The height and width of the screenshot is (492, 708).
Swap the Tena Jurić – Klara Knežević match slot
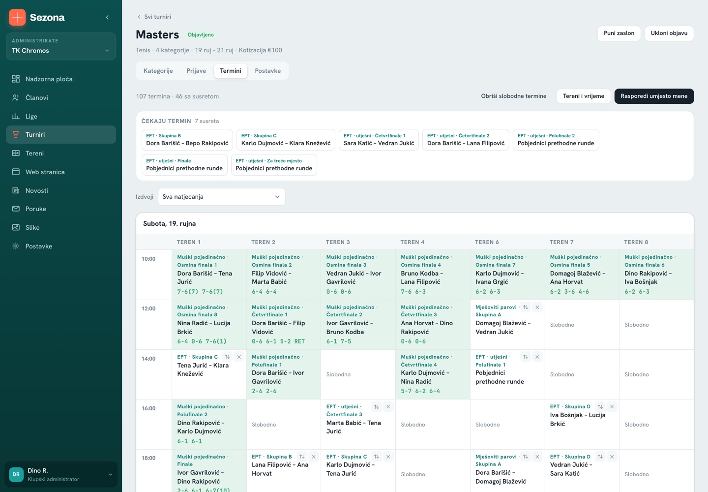[227, 357]
